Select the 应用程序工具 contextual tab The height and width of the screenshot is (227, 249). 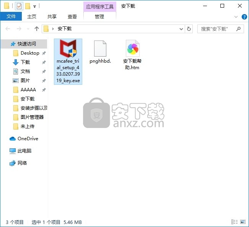coord(100,6)
